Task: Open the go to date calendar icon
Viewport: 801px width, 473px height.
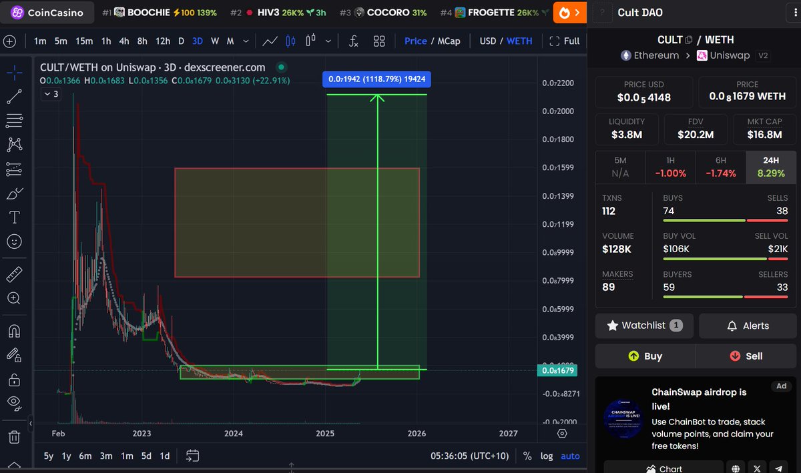Action: point(192,456)
